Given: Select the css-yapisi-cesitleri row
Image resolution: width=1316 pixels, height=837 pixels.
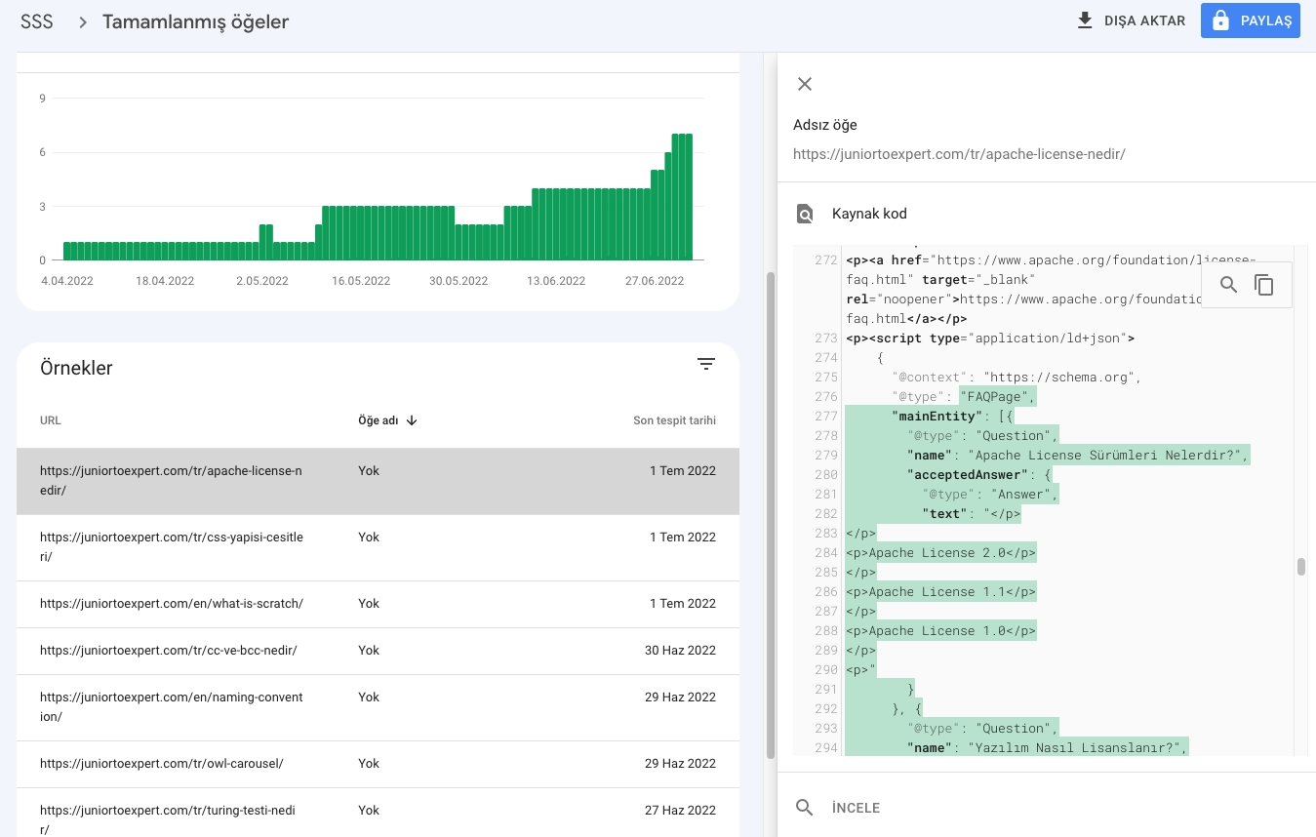Looking at the screenshot, I should tap(171, 546).
